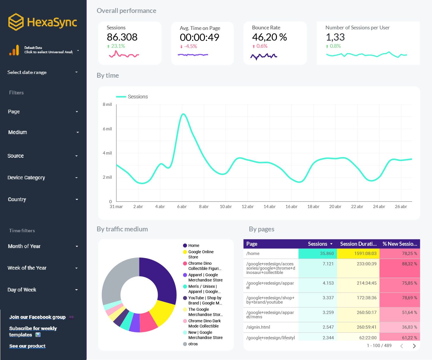This screenshot has height=360, width=432.
Task: Open the Join our Facebook group link
Action: (x=37, y=317)
